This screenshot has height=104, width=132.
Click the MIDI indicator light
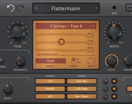tap(114, 8)
